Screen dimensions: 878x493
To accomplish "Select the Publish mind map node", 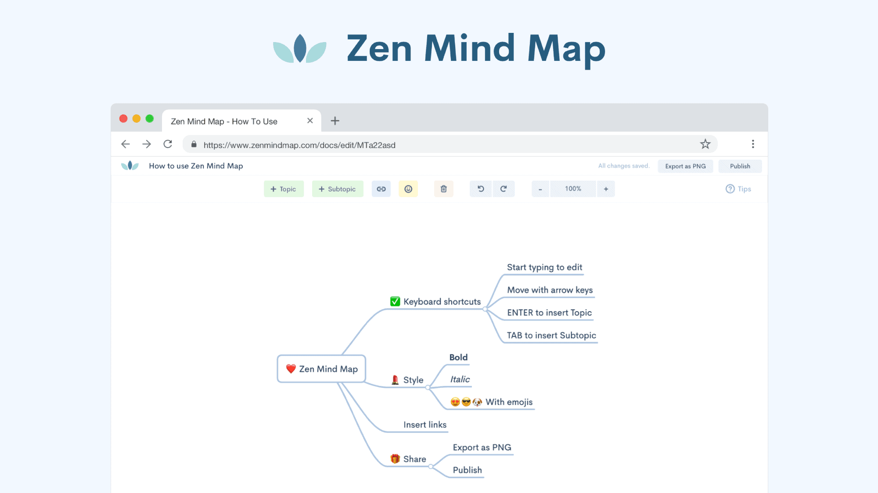I will 467,470.
